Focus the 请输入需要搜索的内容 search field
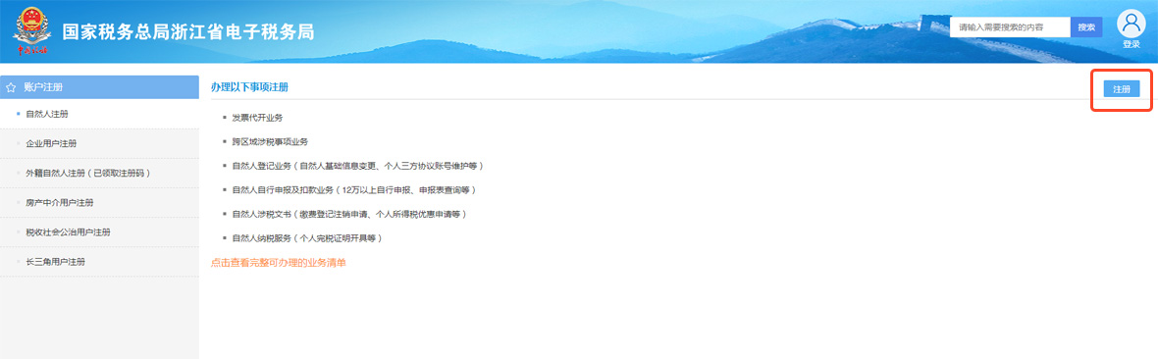 click(x=1010, y=27)
